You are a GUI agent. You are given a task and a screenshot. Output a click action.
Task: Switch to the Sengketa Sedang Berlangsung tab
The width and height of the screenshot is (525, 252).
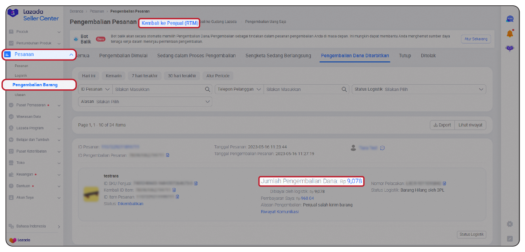(x=278, y=56)
